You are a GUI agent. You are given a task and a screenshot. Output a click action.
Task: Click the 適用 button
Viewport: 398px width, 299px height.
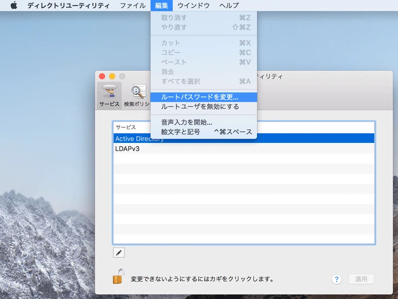click(361, 279)
